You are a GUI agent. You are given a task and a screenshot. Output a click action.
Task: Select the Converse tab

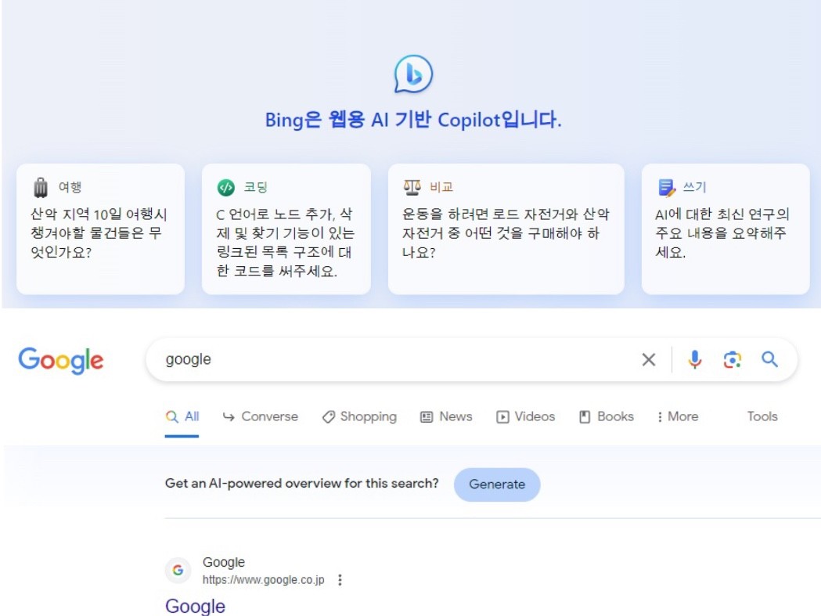tap(259, 416)
